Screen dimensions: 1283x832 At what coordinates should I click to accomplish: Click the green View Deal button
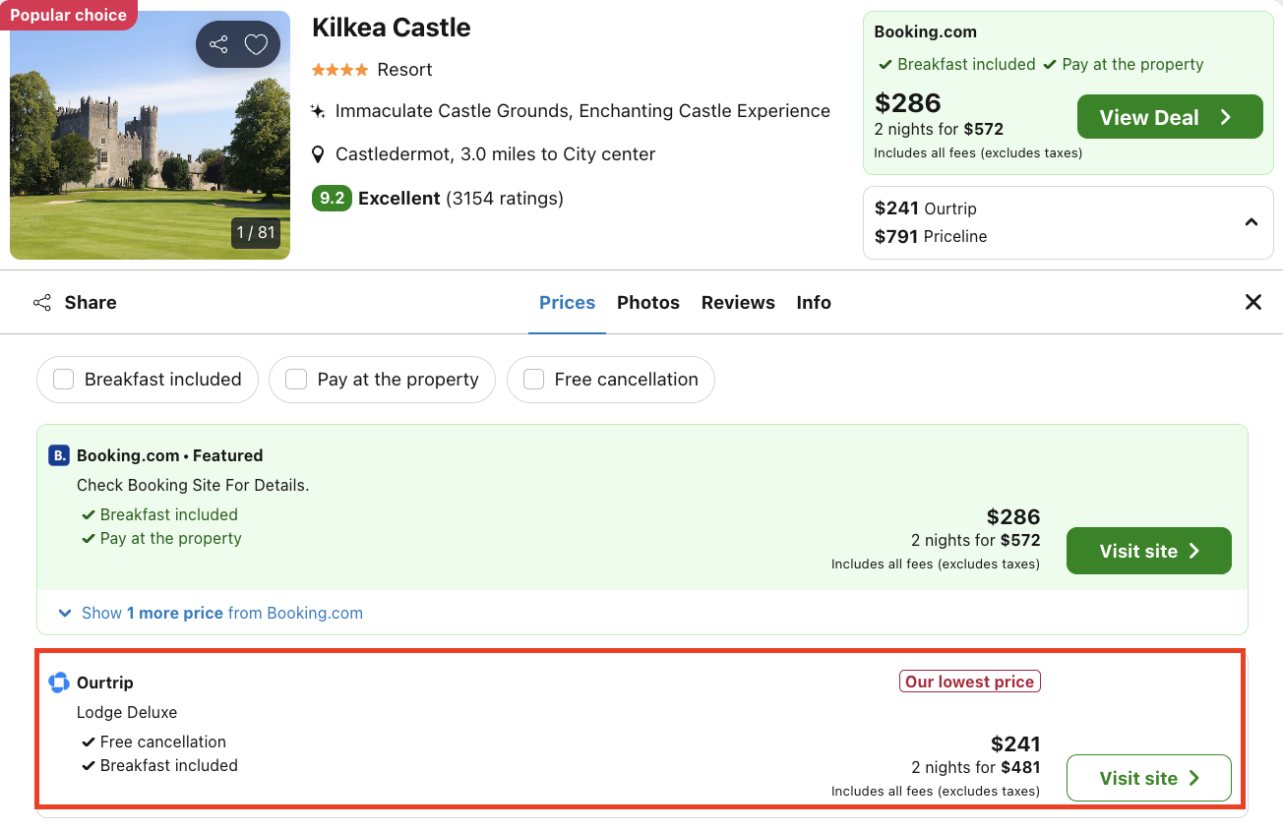[x=1170, y=117]
